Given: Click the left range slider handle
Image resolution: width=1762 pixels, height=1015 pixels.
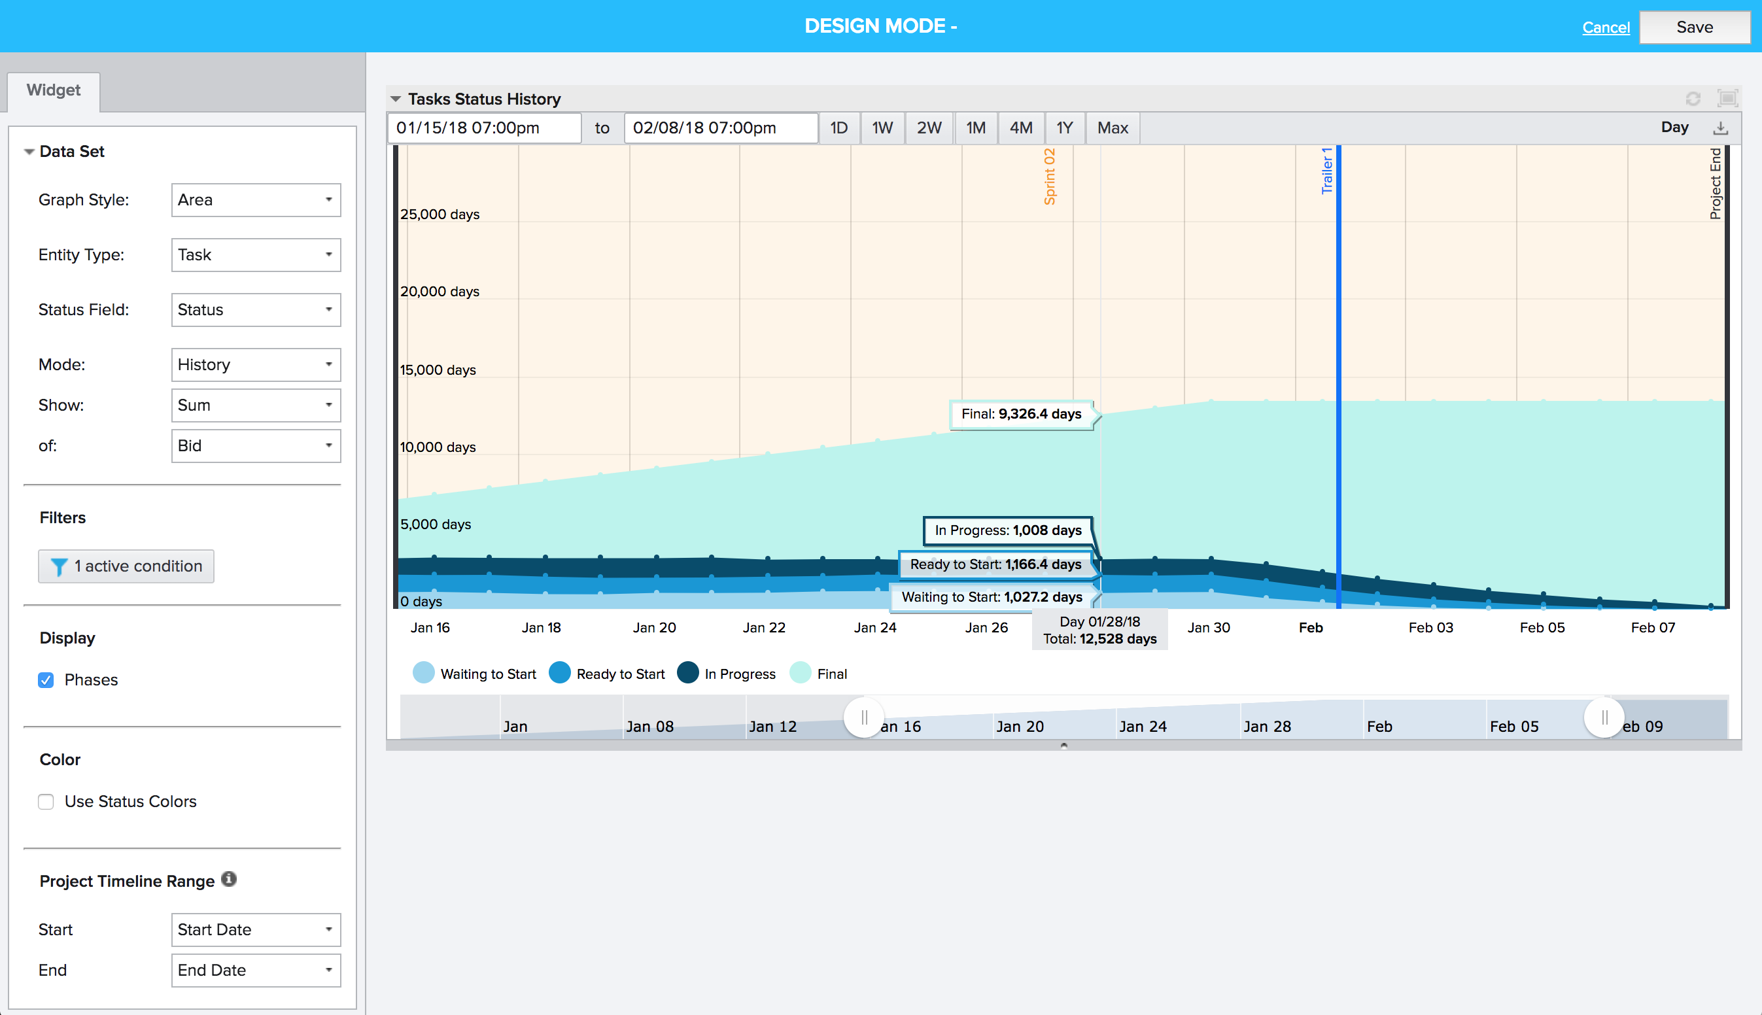Looking at the screenshot, I should coord(863,717).
